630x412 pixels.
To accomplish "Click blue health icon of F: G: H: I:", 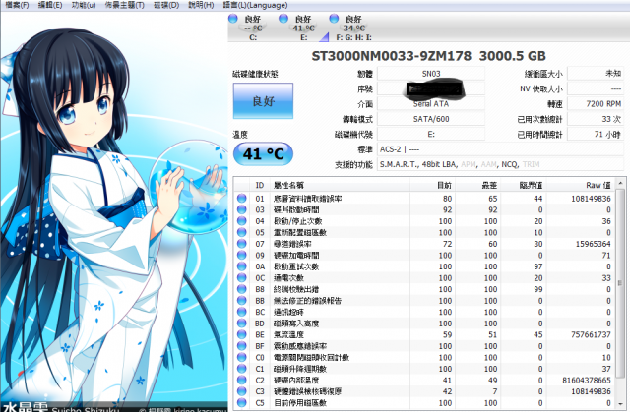I will [x=334, y=19].
